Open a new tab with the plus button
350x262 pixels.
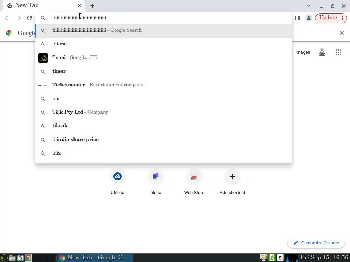click(92, 6)
